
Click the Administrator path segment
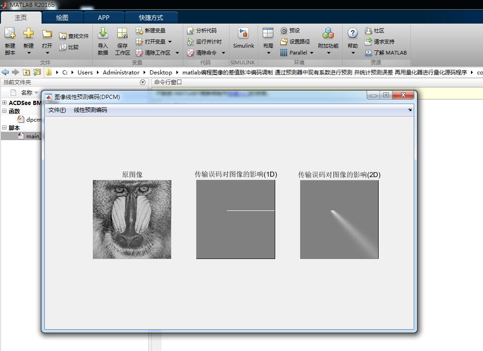click(x=121, y=72)
